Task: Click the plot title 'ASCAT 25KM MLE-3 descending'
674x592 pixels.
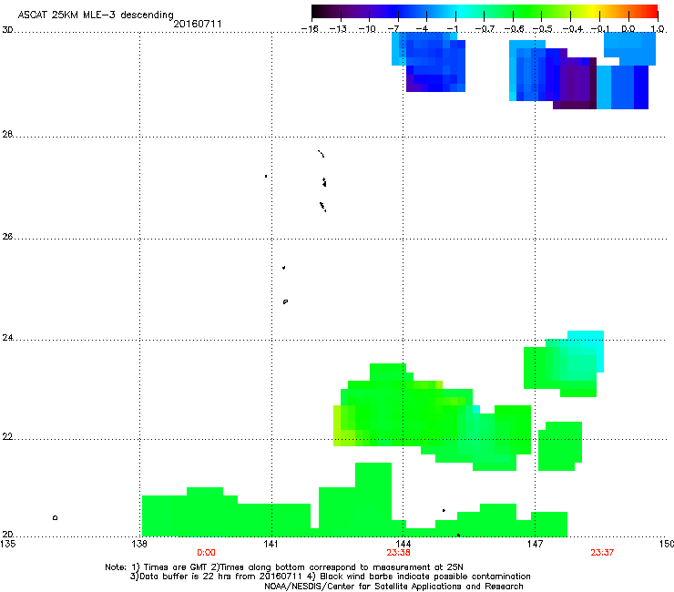Action: (96, 15)
